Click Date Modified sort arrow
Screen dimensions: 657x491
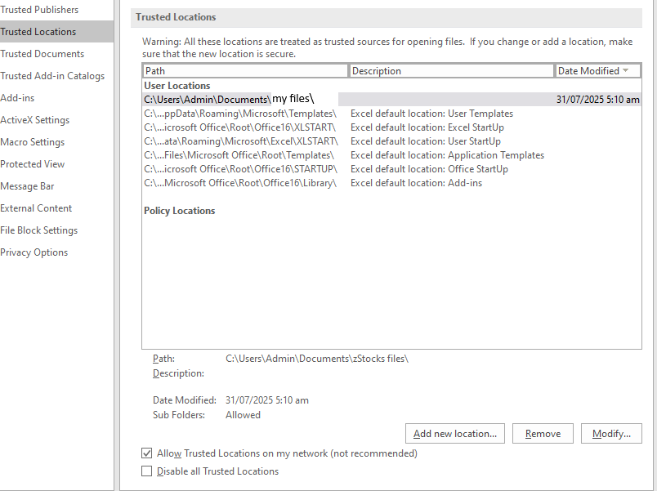point(626,70)
